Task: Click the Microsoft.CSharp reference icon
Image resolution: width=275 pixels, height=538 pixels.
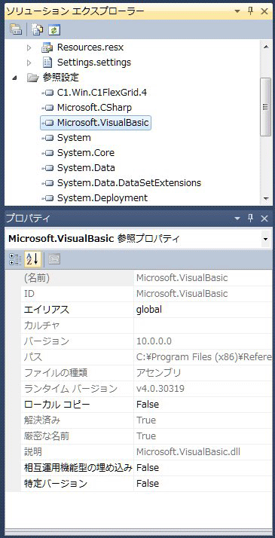Action: (x=47, y=108)
